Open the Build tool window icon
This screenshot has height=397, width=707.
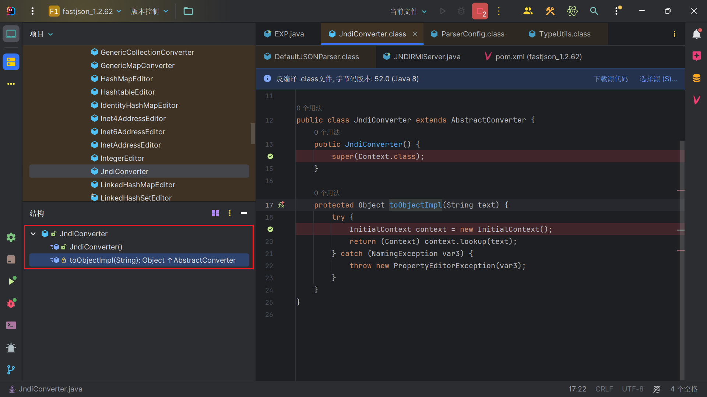click(x=11, y=259)
